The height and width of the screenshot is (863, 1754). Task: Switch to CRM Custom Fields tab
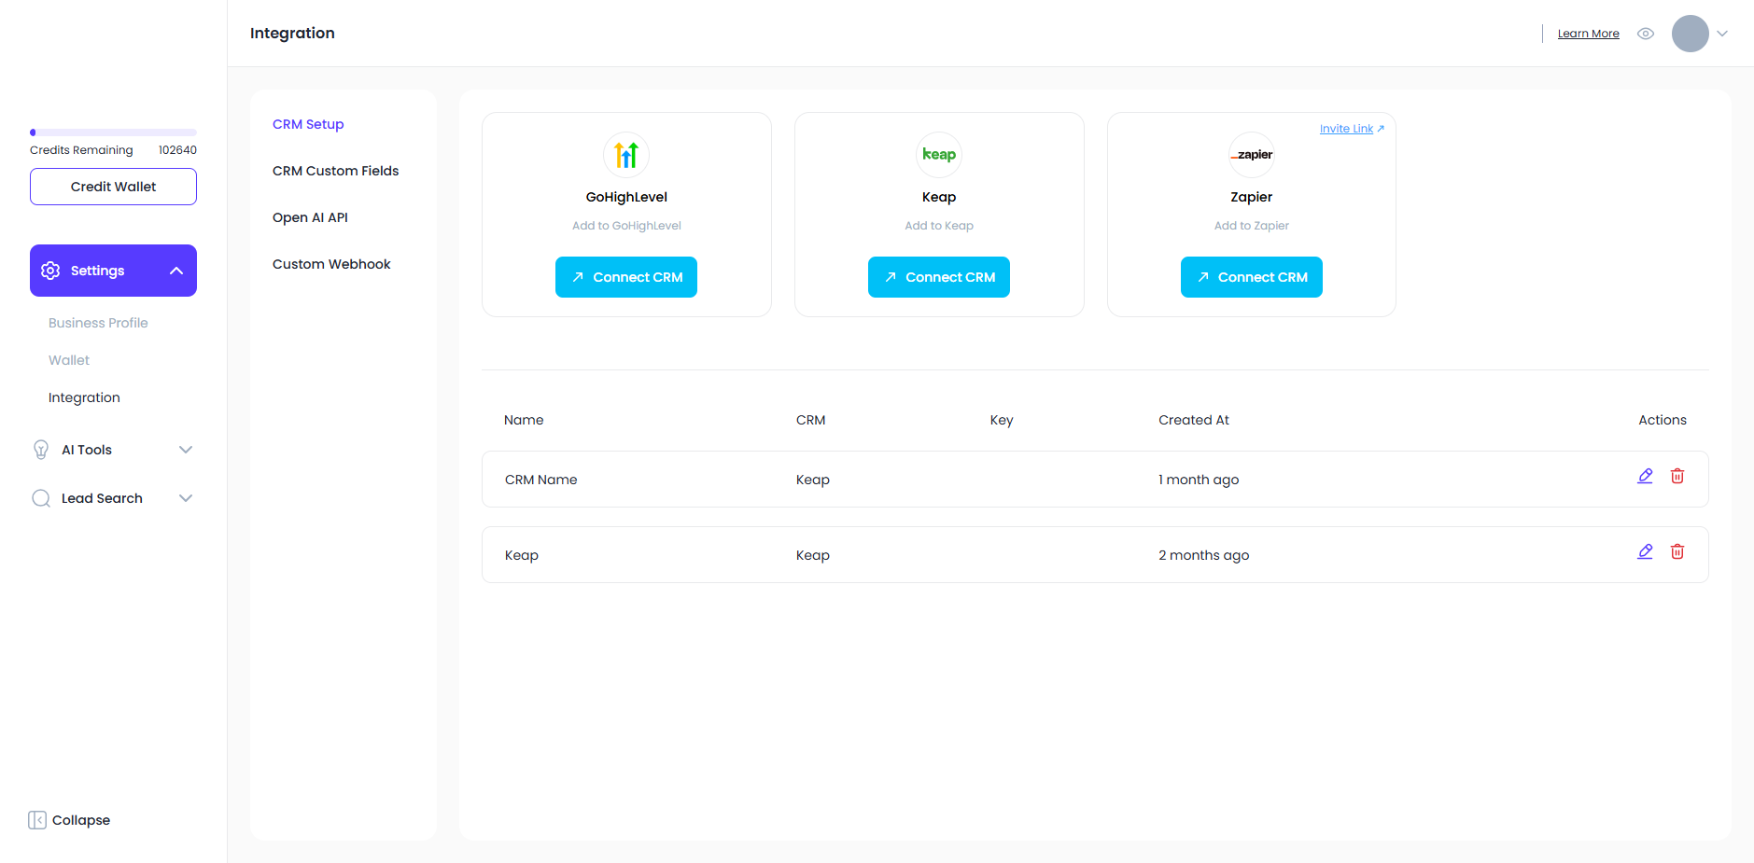tap(335, 171)
